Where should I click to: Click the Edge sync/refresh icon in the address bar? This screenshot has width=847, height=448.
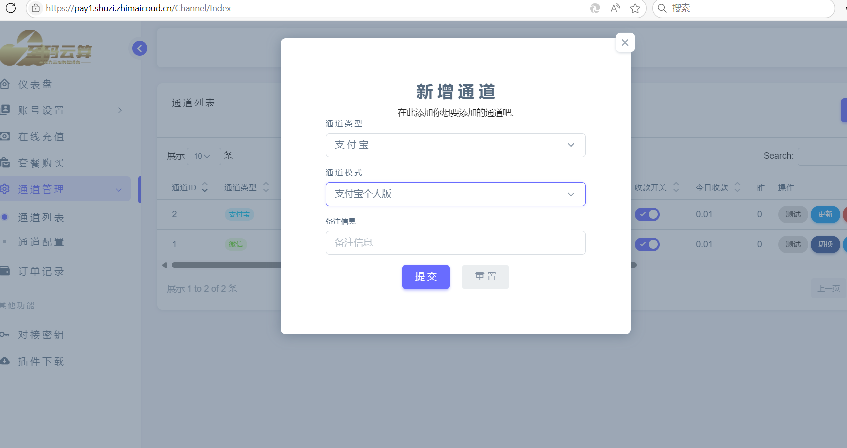[x=595, y=8]
